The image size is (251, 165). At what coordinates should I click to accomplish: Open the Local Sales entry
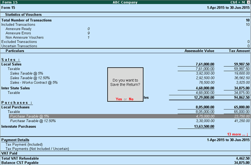pyautogui.click(x=125, y=64)
